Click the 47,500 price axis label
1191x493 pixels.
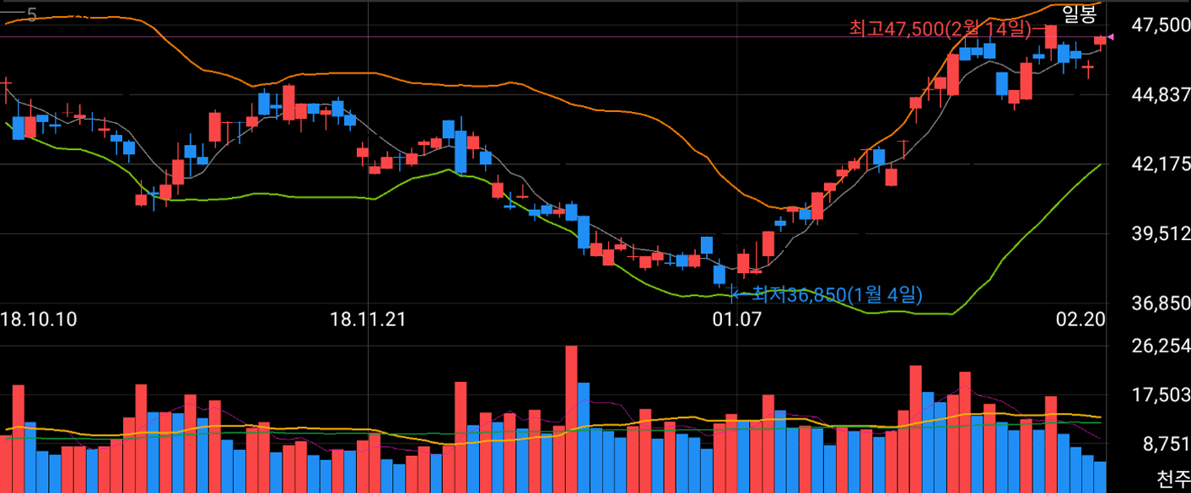tap(1161, 25)
